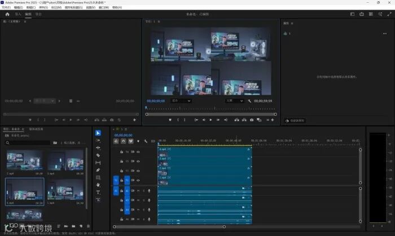The image size is (395, 236).
Task: Select the Pen tool
Action: tap(98, 170)
